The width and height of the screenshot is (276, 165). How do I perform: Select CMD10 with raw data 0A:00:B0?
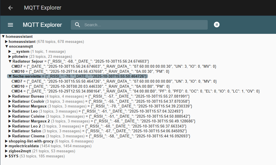[x=18, y=87]
